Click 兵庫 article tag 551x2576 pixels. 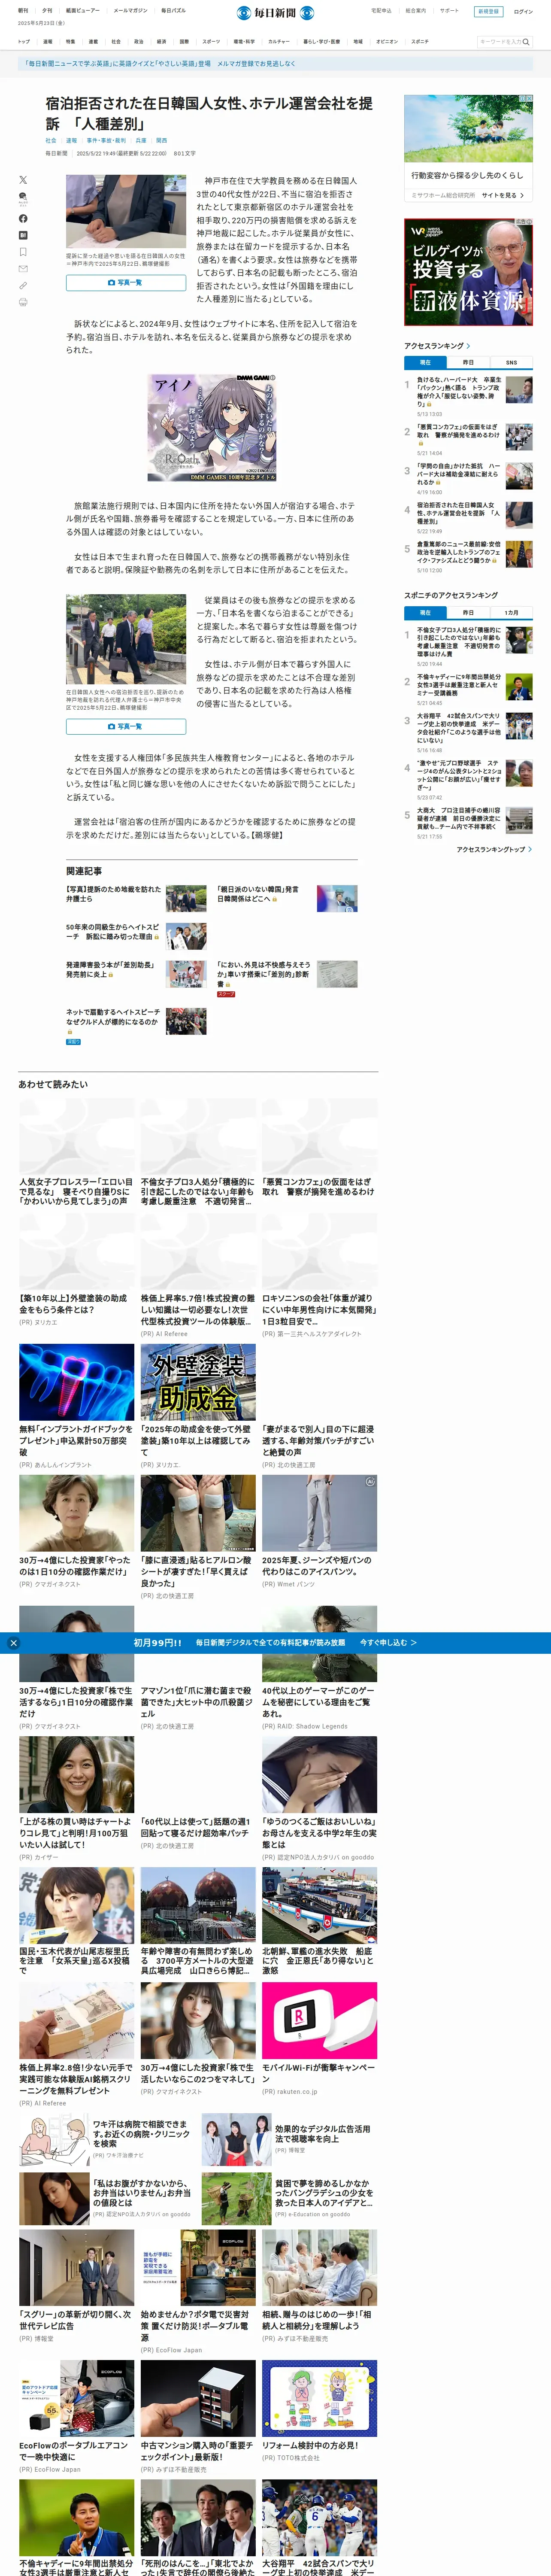(x=141, y=141)
